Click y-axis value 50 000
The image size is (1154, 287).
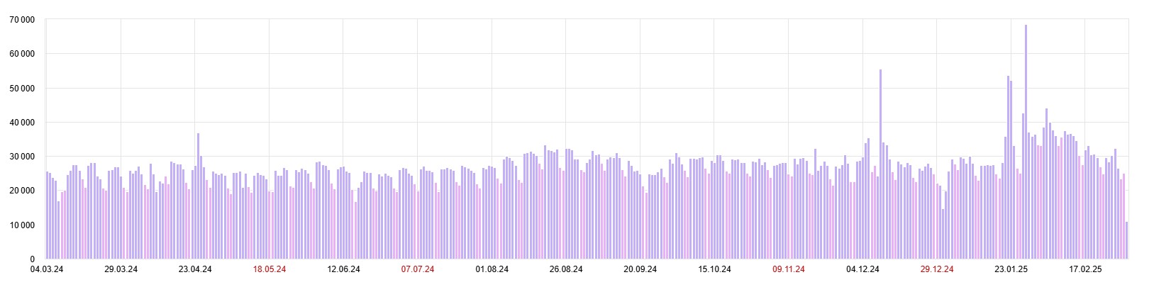pyautogui.click(x=22, y=89)
